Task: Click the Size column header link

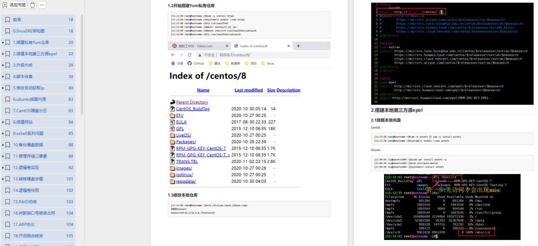Action: coord(271,90)
